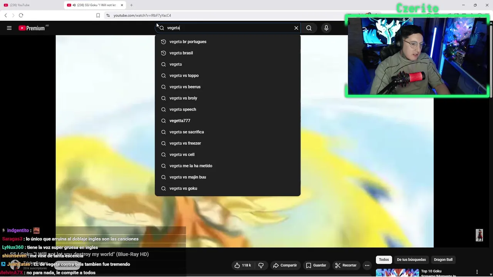Click inside the 'vegeta' search field
This screenshot has height=277, width=493.
point(227,28)
